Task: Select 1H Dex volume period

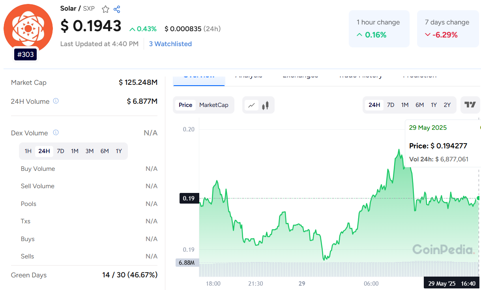Action: point(28,151)
